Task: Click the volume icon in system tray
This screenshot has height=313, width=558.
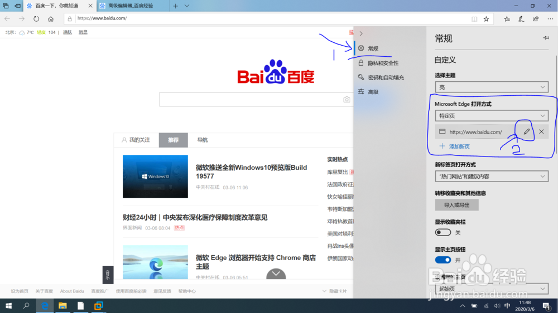Action: [497, 306]
